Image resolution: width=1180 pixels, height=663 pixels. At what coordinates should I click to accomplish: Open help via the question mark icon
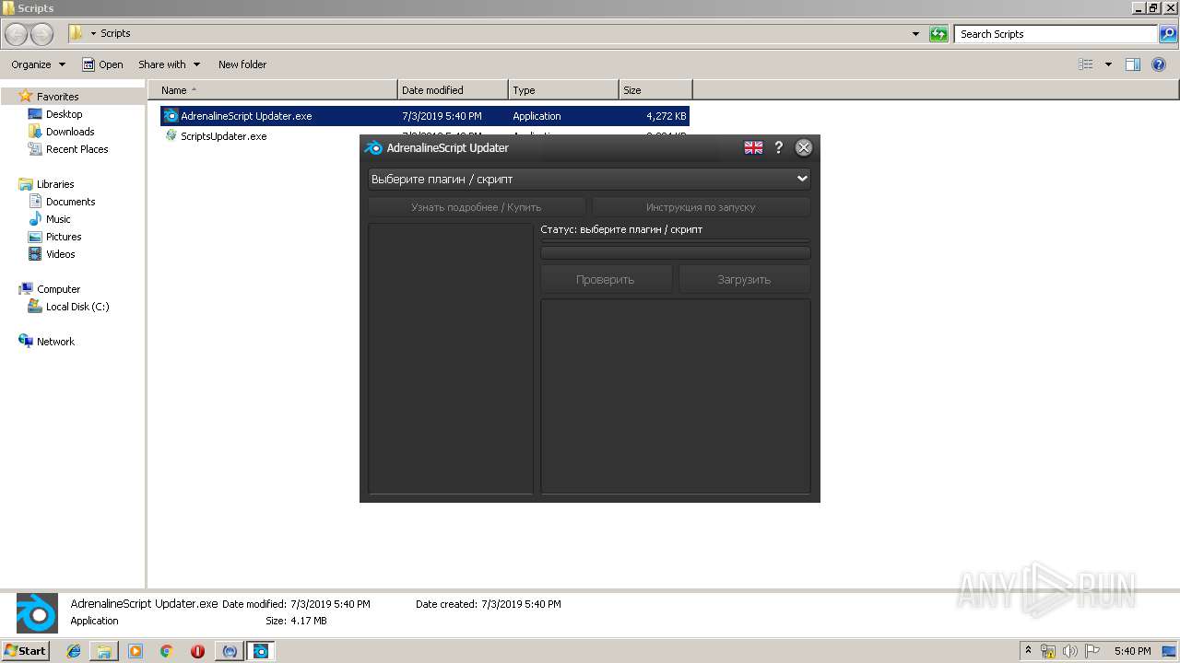click(779, 147)
